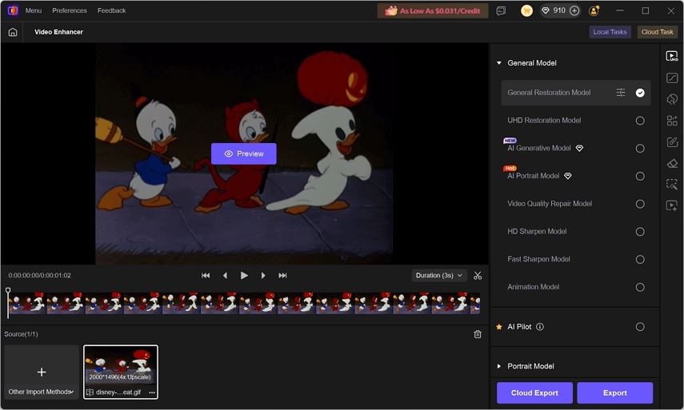Open the Feedback menu

tap(112, 10)
